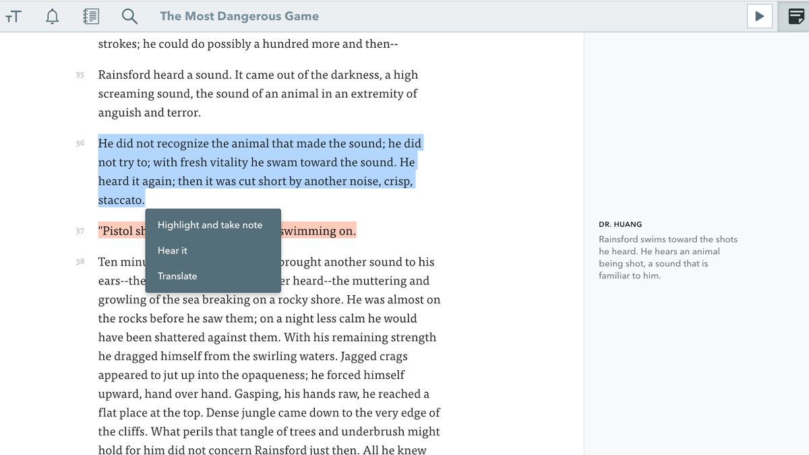
Task: Select the blue highlighted paragraph
Action: 260,162
